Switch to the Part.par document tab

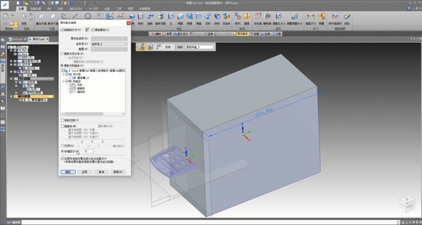tap(17, 39)
